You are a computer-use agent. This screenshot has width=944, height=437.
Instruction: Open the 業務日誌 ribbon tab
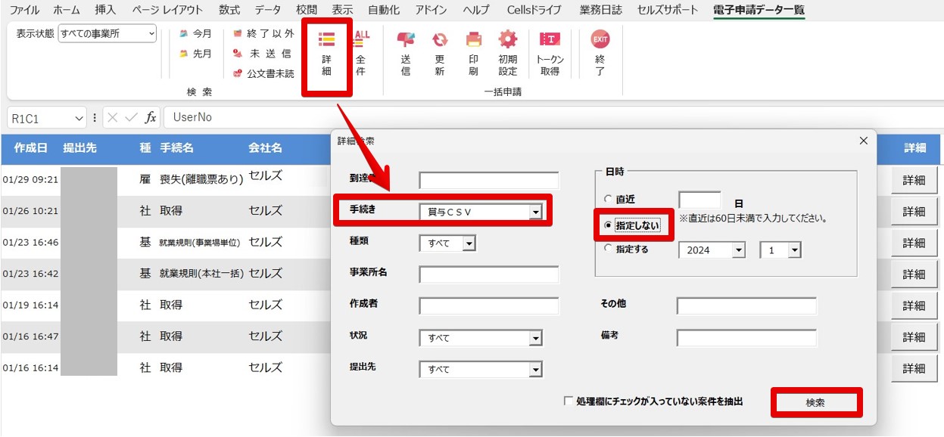(x=600, y=10)
